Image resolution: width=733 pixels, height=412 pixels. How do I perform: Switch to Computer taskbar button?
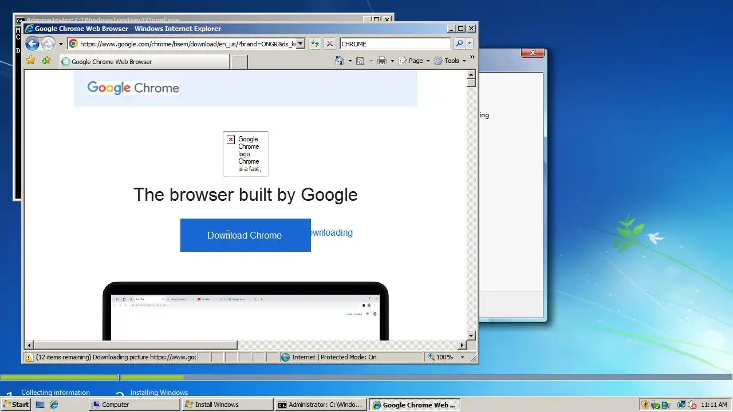[x=135, y=405]
